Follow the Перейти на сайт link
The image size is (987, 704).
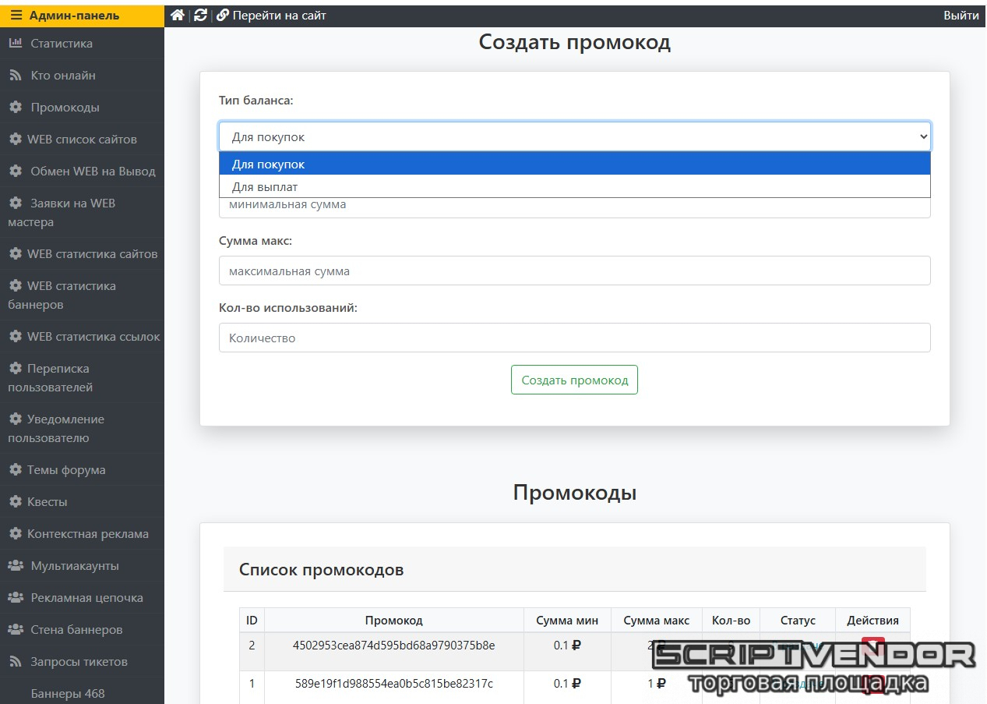click(279, 16)
